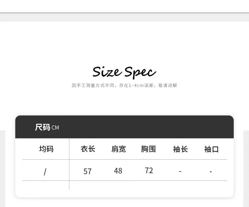
Task: Select the 袖口 column header
Action: [x=211, y=149]
